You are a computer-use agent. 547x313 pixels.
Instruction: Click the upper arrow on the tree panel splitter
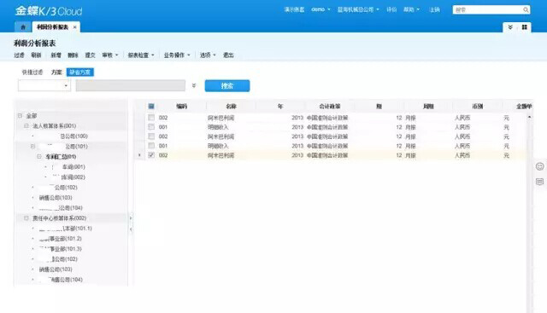(x=131, y=218)
